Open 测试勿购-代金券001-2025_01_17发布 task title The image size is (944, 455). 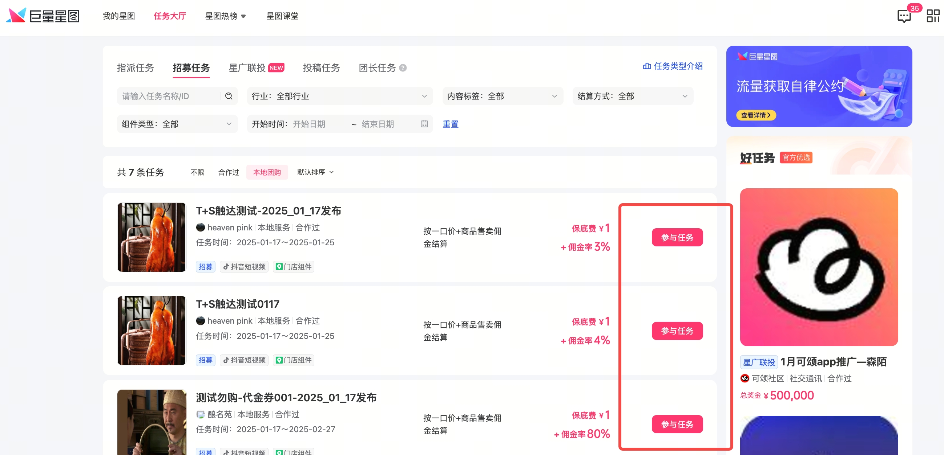[x=286, y=397]
